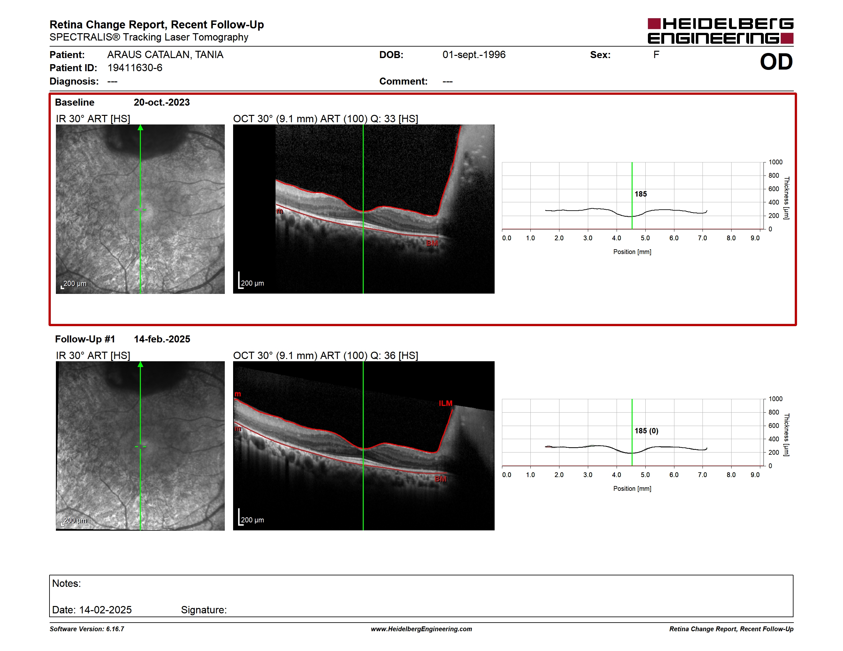Click the Baseline OCT 30° (9.1 mm) ART Q: 33 title
Image resolution: width=843 pixels, height=651 pixels.
325,119
